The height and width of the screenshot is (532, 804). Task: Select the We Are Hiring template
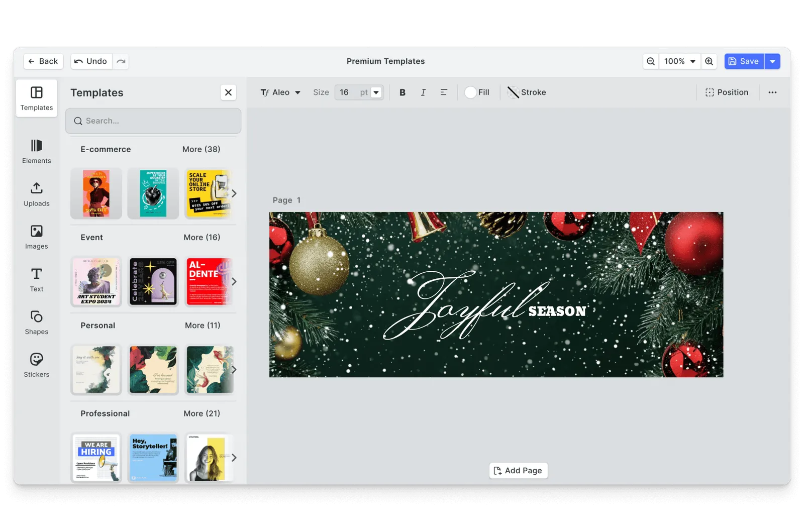click(x=96, y=458)
